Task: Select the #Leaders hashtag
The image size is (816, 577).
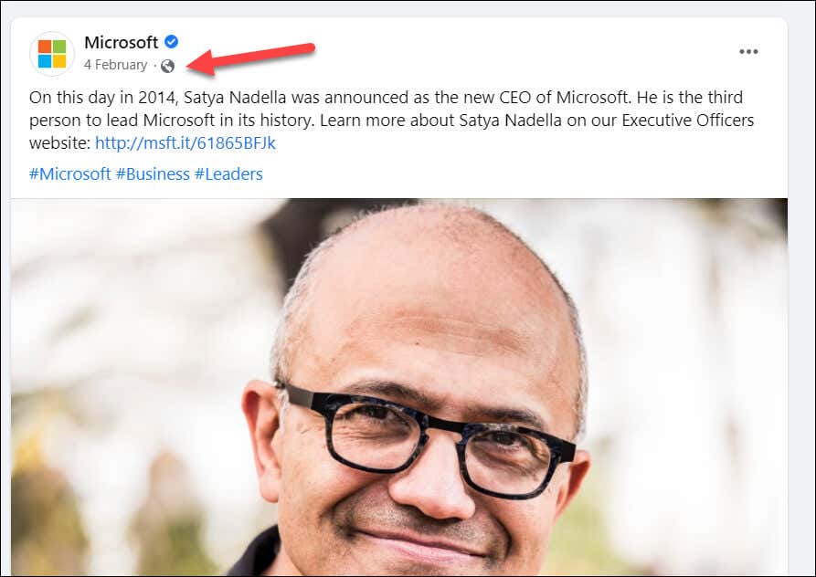Action: [x=228, y=173]
